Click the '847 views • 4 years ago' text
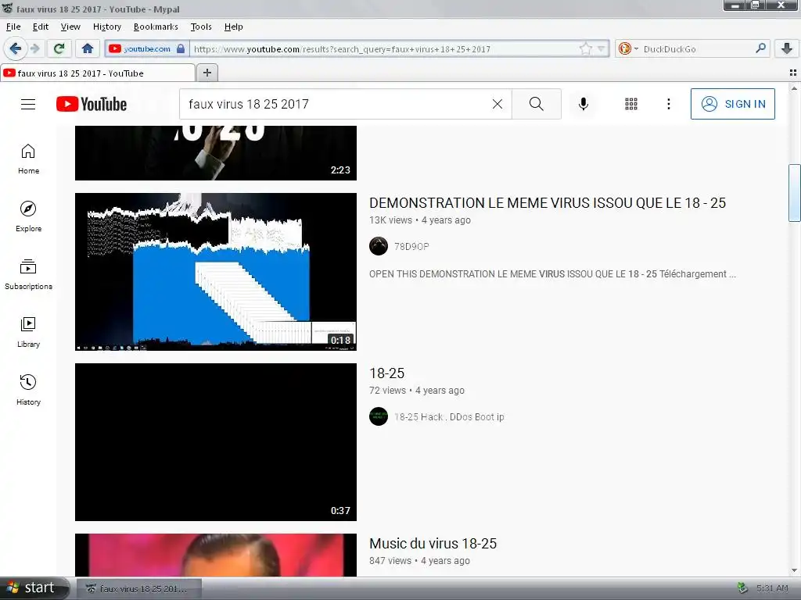801x600 pixels. [x=419, y=561]
